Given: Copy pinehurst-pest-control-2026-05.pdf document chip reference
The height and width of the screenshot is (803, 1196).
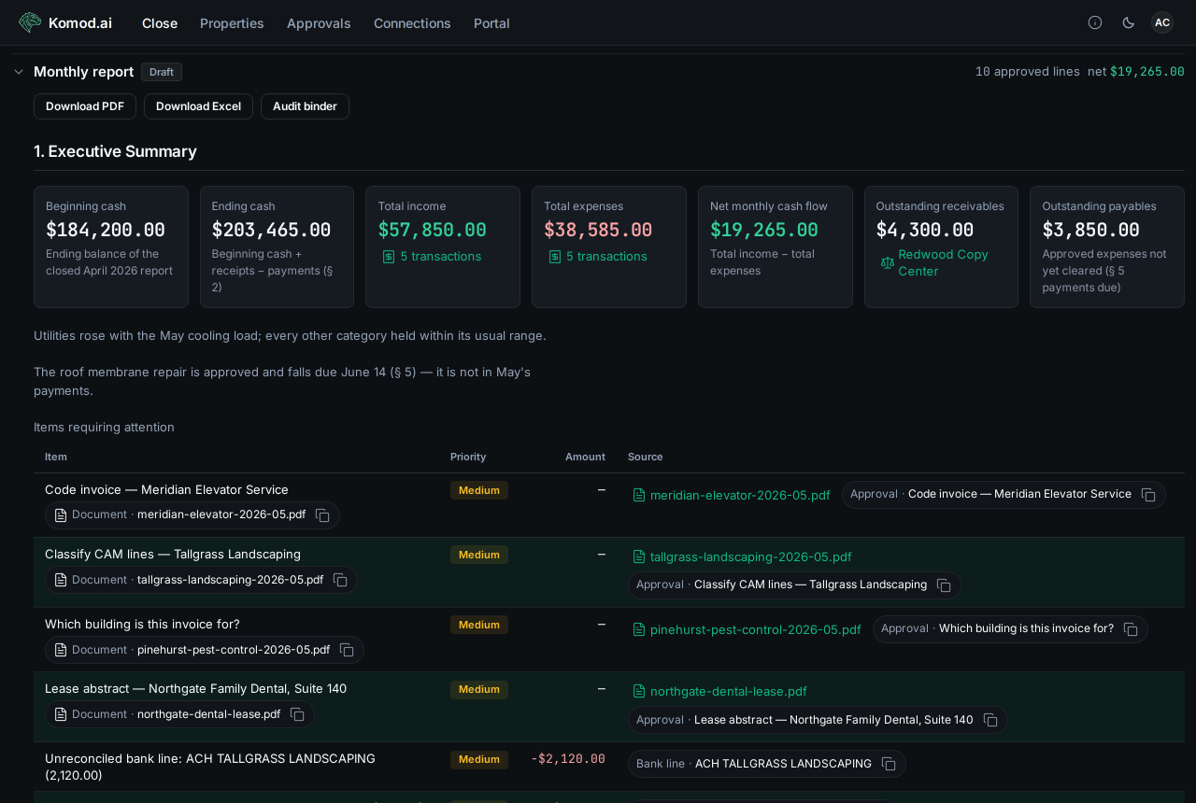Looking at the screenshot, I should tap(347, 650).
